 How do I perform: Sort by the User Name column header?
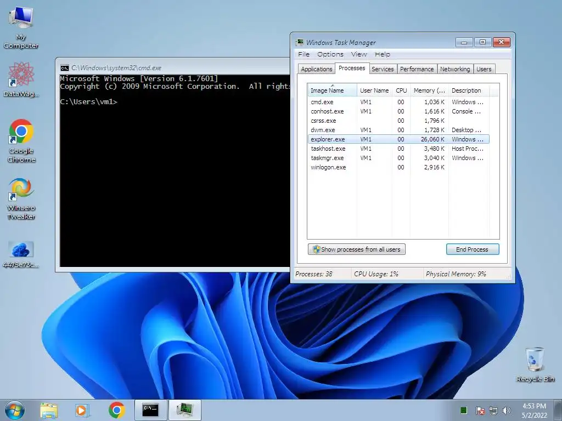(x=374, y=90)
